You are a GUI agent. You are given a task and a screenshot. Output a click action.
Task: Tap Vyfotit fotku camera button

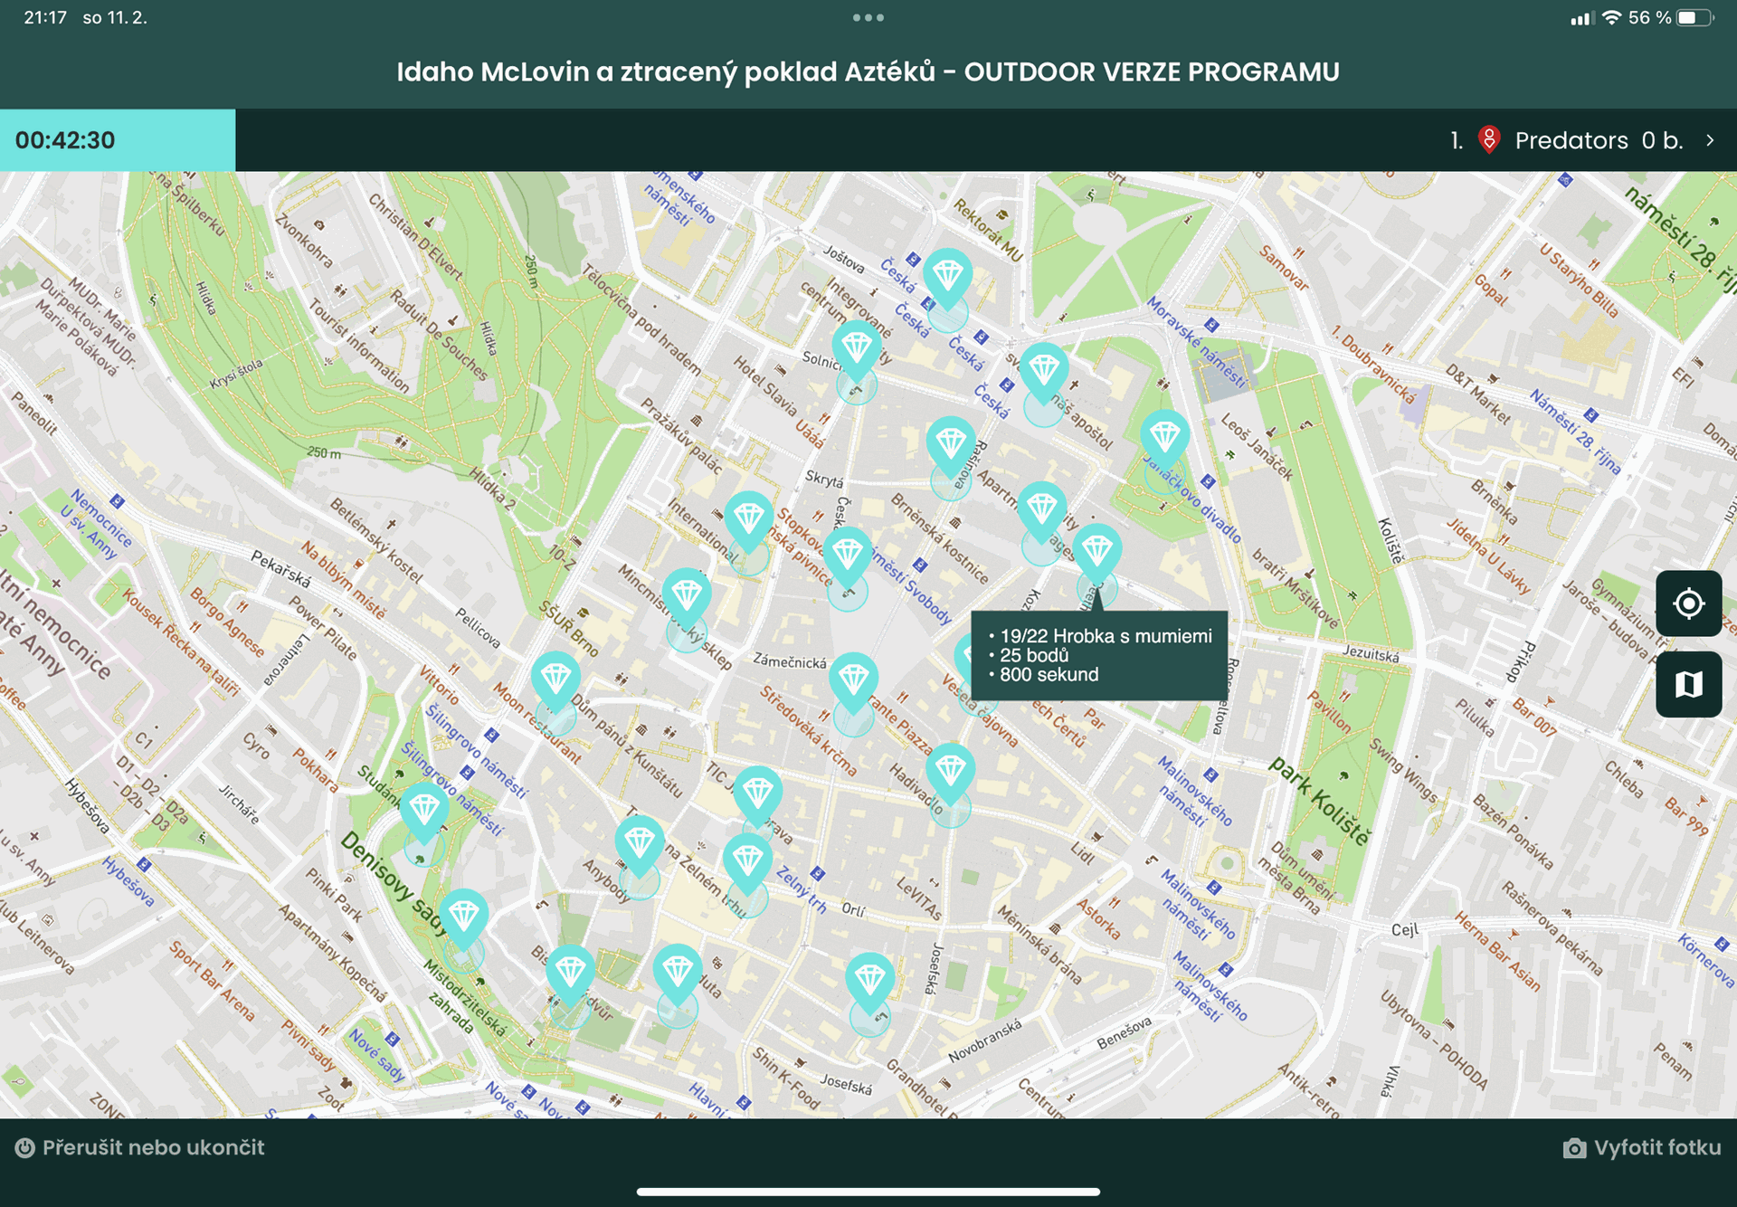click(1642, 1147)
